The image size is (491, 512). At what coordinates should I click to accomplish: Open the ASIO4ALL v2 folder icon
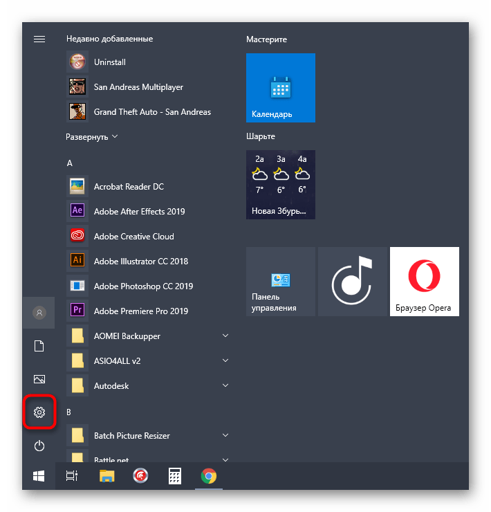pyautogui.click(x=77, y=360)
